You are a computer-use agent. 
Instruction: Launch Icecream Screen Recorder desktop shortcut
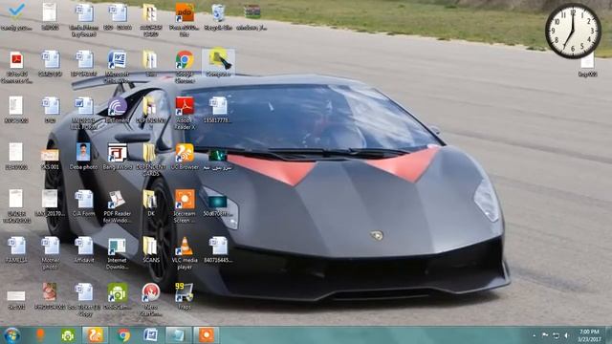pyautogui.click(x=185, y=206)
